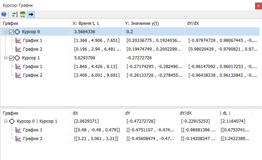Click the crosshair icon of Курсор 1
262x160 pixels.
click(17, 58)
